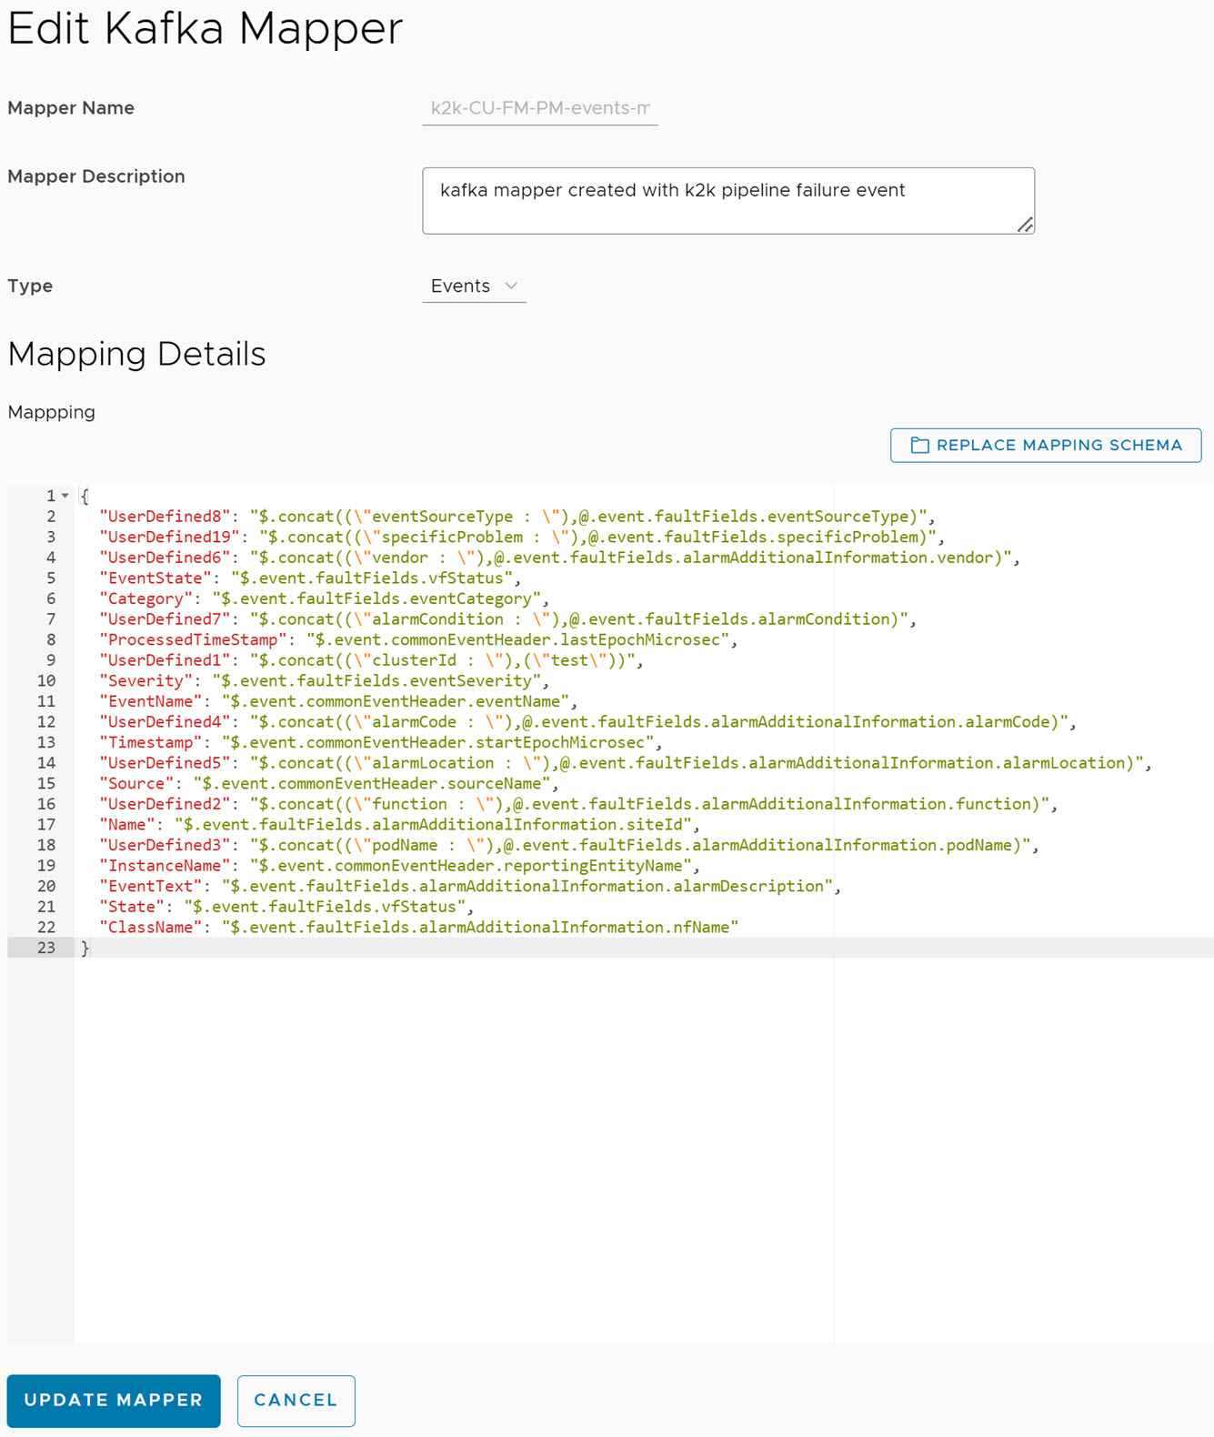
Task: Click the "UserDefined5" key on line 14
Action: [x=166, y=763]
